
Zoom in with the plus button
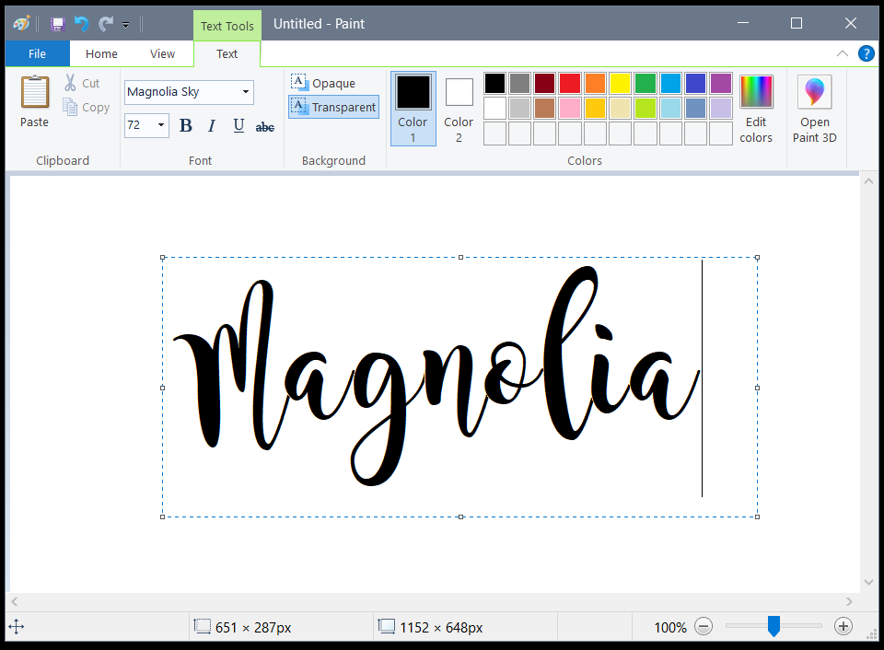[843, 626]
